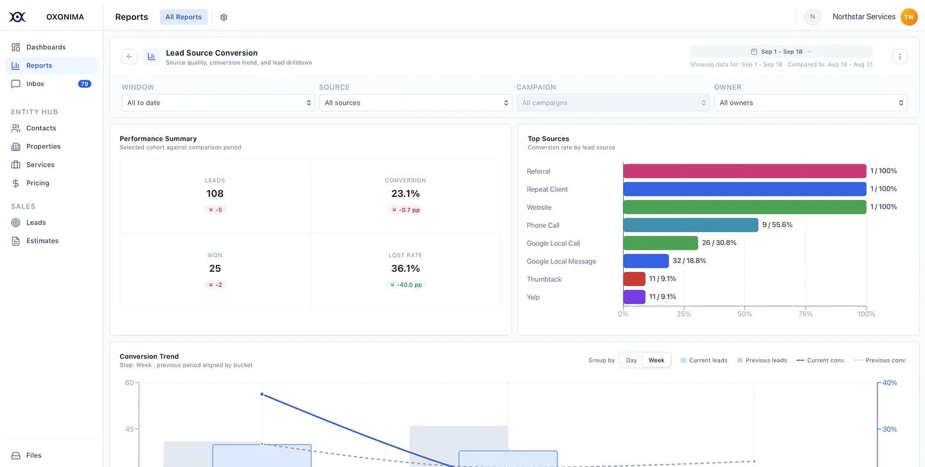Go to Contacts in Entity Hub
The height and width of the screenshot is (467, 925).
[x=51, y=128]
